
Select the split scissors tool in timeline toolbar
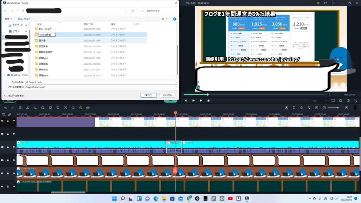click(28, 108)
